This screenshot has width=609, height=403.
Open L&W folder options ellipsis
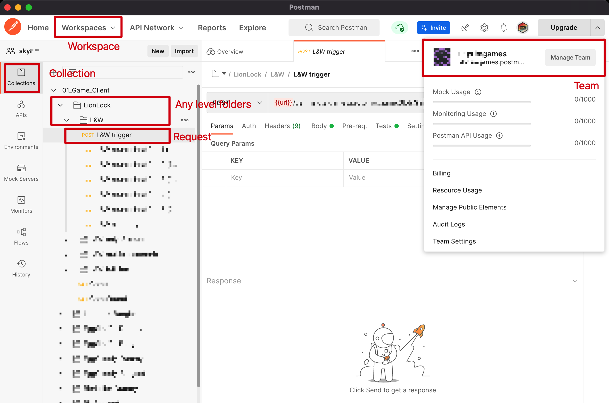pyautogui.click(x=184, y=120)
